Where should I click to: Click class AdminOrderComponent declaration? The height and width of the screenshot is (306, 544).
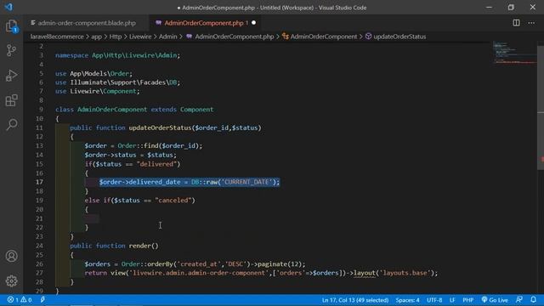[x=134, y=110]
